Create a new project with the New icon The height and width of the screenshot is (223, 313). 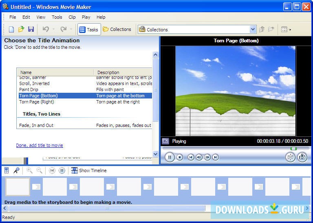[x=11, y=29]
